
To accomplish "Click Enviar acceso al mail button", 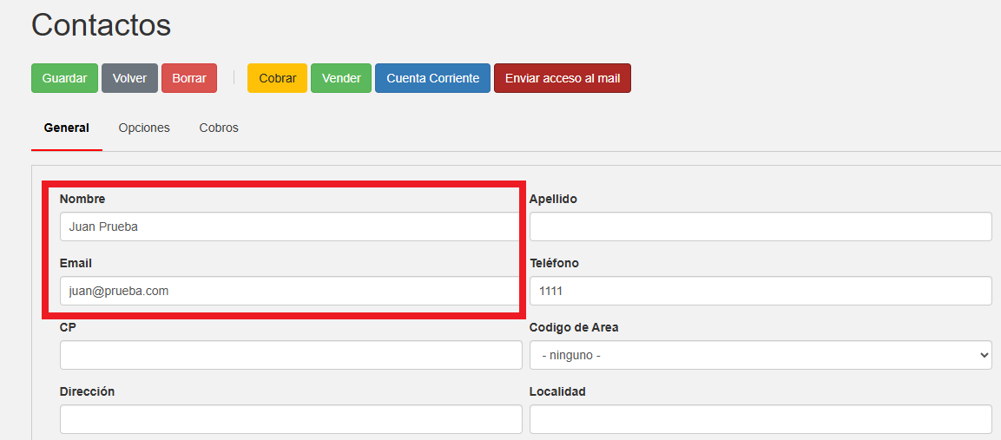I will pyautogui.click(x=562, y=78).
